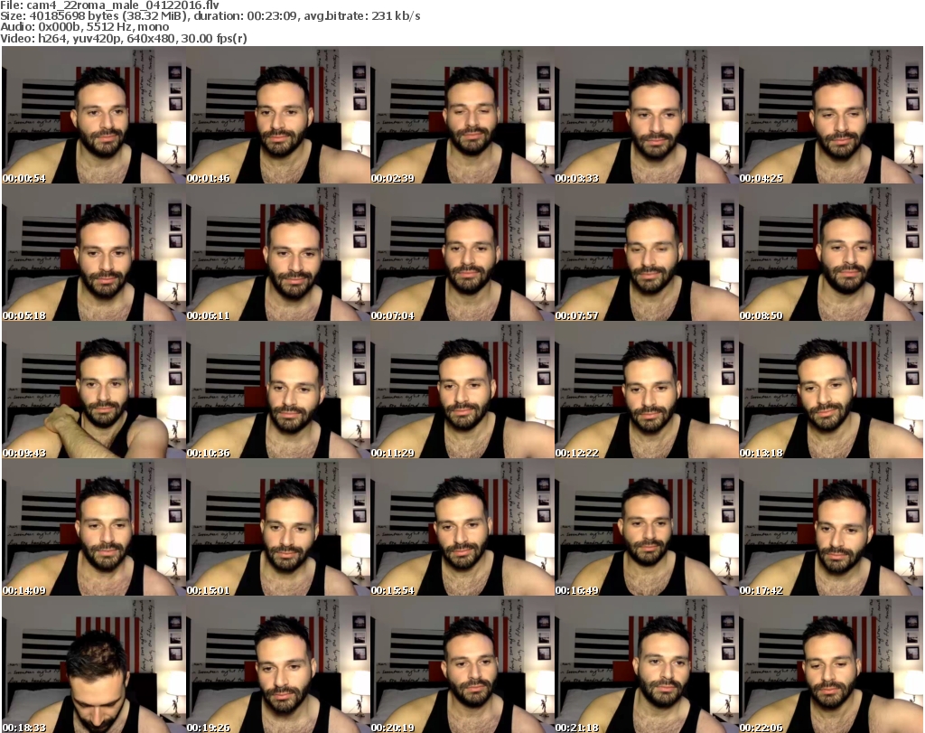Pick the frame stamped 00:09:43
This screenshot has width=925, height=733.
94,390
